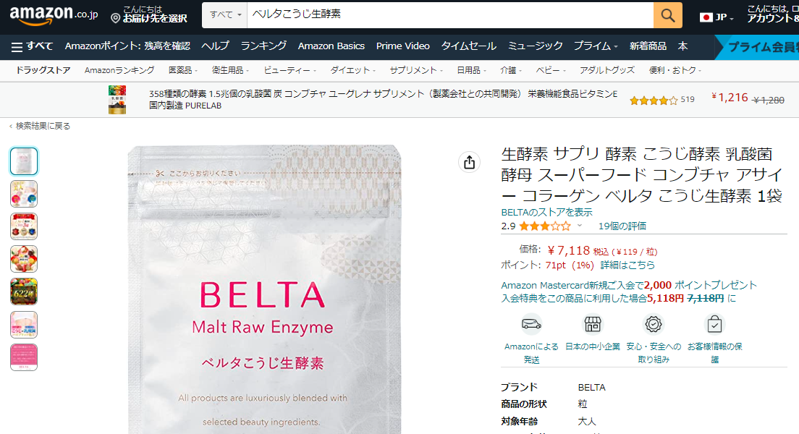Image resolution: width=799 pixels, height=434 pixels.
Task: Click the delivery location pin icon
Action: click(x=116, y=18)
